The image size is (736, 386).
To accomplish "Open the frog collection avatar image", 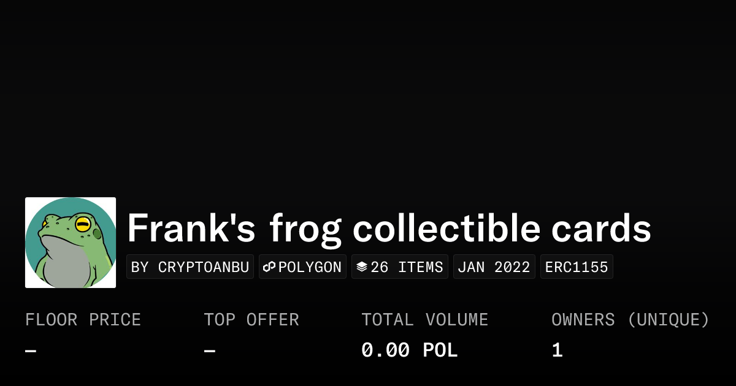I will click(x=71, y=243).
